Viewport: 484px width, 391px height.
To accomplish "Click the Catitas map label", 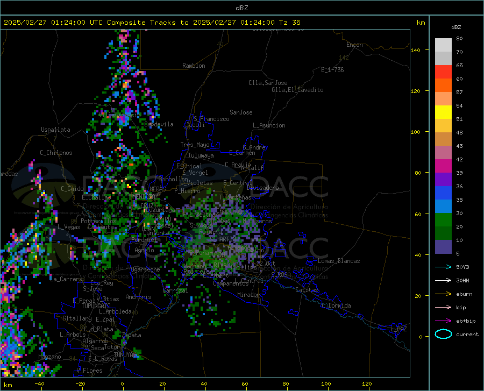I will click(307, 290).
